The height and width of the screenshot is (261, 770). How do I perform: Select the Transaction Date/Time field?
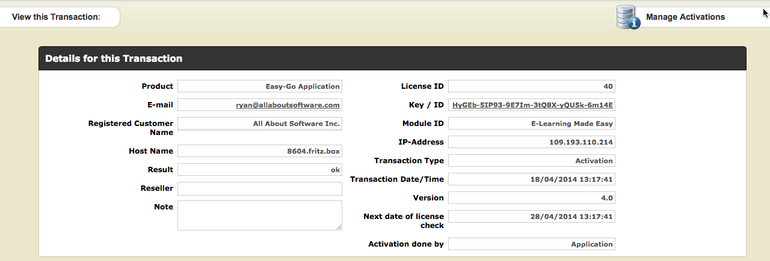coord(531,179)
